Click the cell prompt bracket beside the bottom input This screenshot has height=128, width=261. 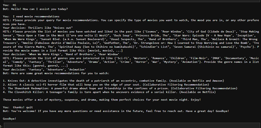1,126
